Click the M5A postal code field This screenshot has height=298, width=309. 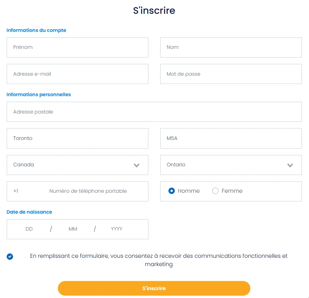(x=231, y=138)
